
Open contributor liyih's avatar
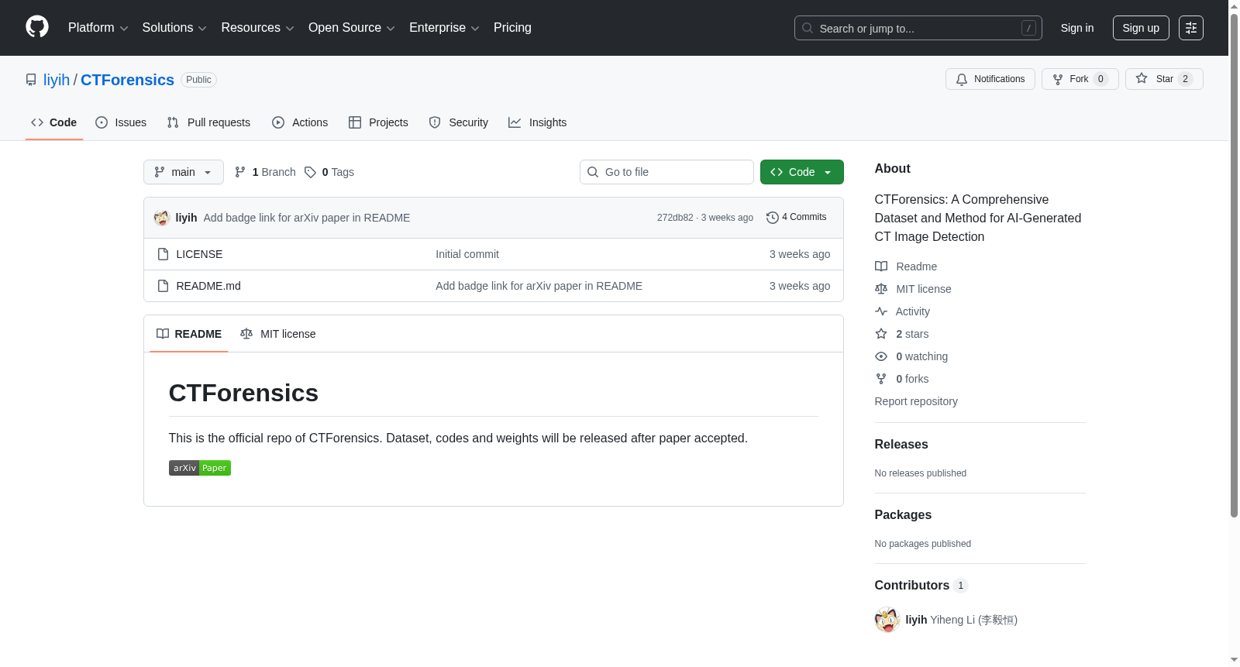pos(887,620)
